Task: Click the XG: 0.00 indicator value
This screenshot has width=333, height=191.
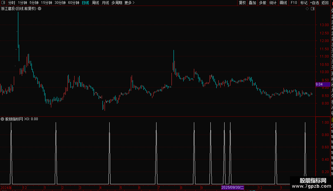Action: 31,119
